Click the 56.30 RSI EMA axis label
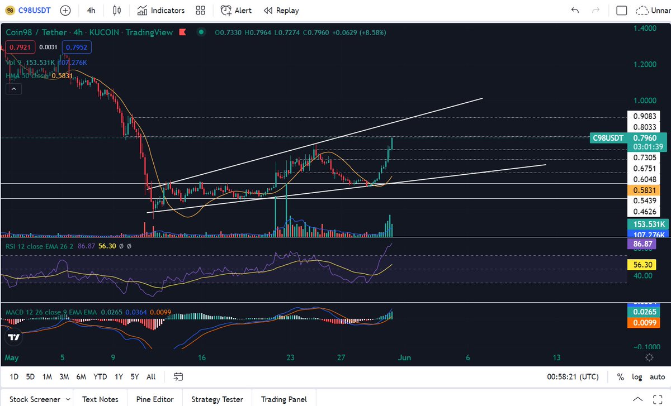Viewport: 671px width, 406px height. 642,265
